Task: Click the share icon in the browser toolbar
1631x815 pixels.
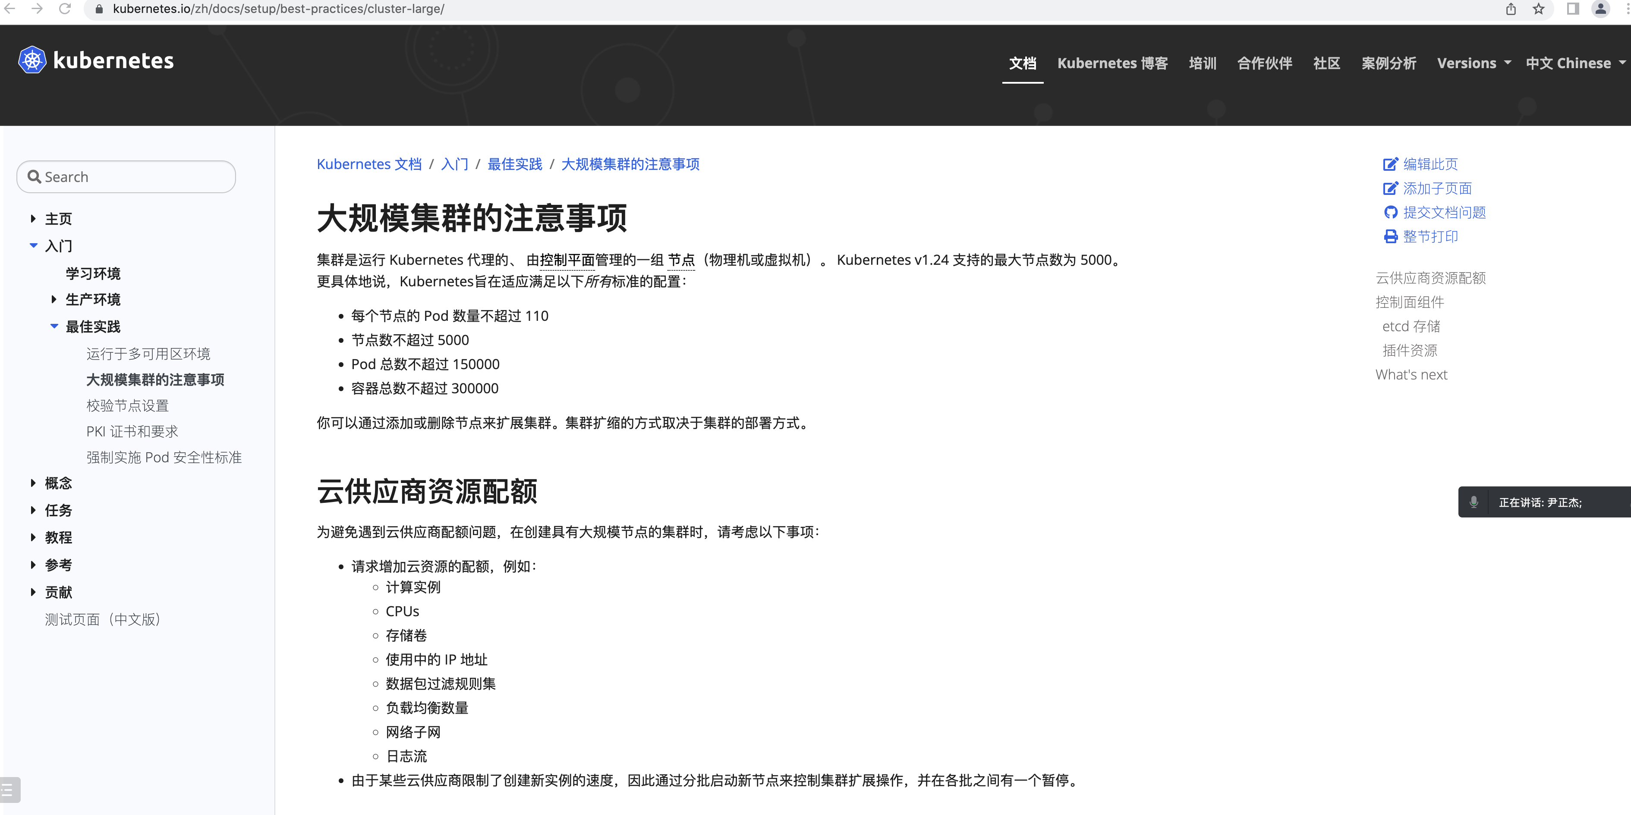Action: [x=1511, y=9]
